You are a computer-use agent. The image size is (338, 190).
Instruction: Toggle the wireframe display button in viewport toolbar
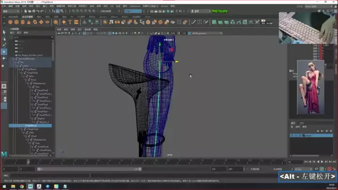[x=109, y=33]
